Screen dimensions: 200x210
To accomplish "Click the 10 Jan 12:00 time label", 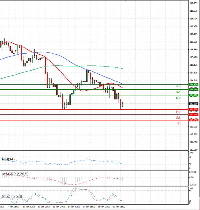I will coord(29,207).
